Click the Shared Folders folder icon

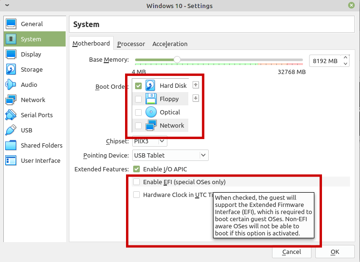[x=11, y=145]
